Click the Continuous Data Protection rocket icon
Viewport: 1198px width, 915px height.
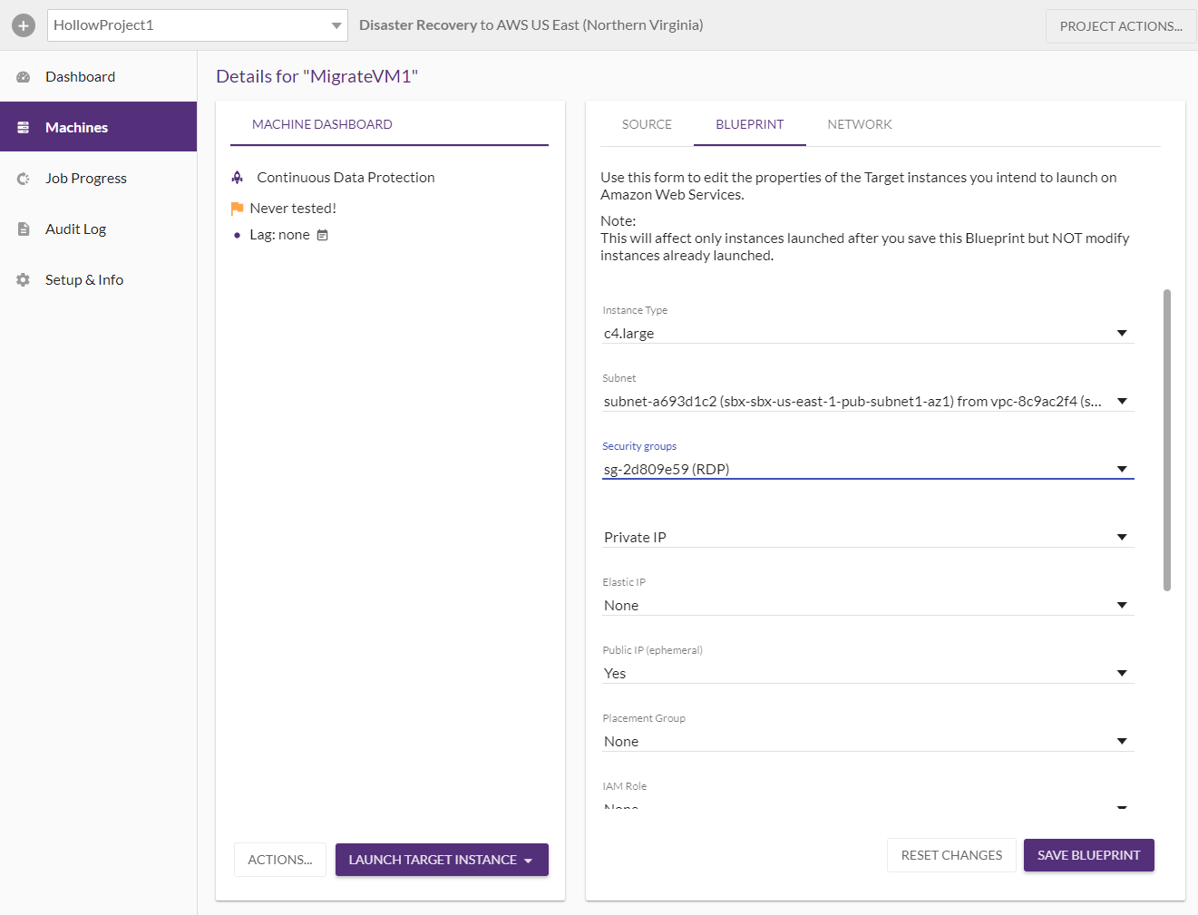coord(238,178)
